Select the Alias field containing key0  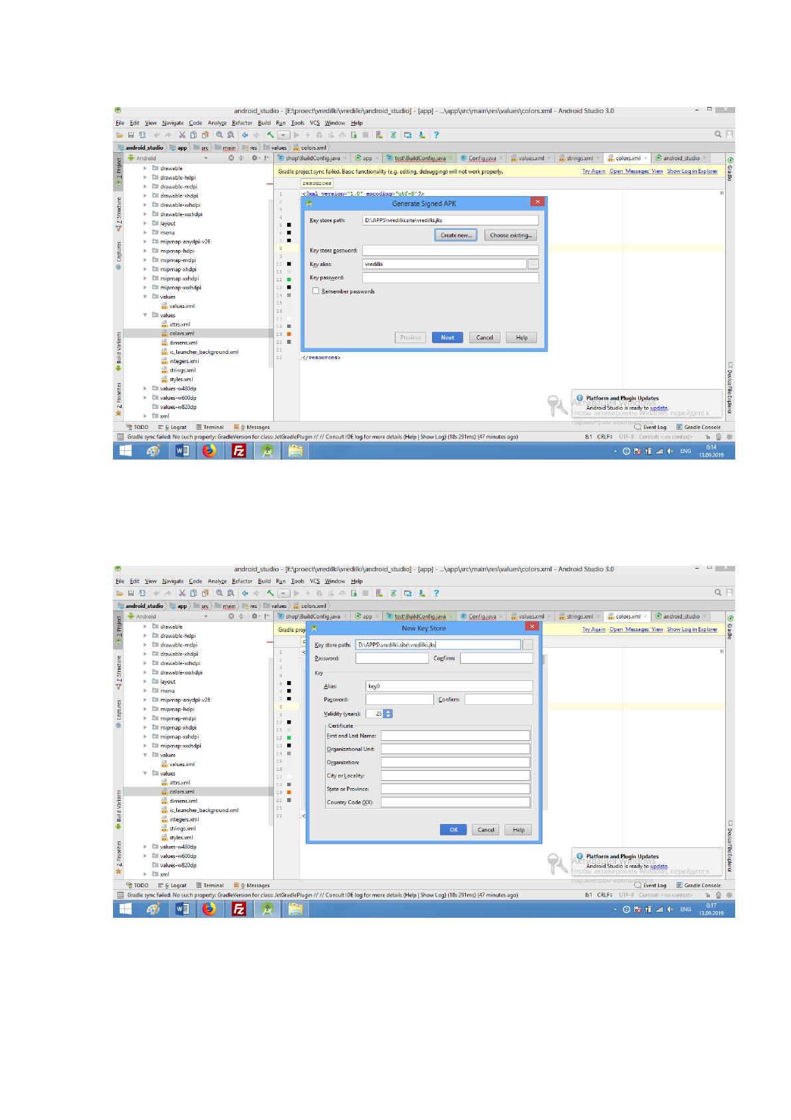(x=449, y=686)
